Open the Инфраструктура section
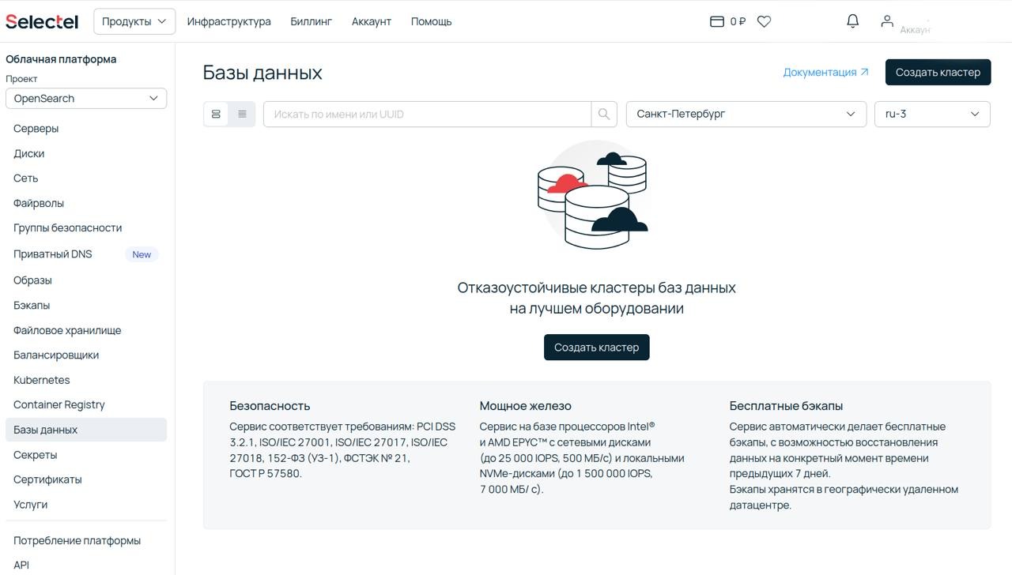This screenshot has width=1012, height=575. pyautogui.click(x=228, y=21)
